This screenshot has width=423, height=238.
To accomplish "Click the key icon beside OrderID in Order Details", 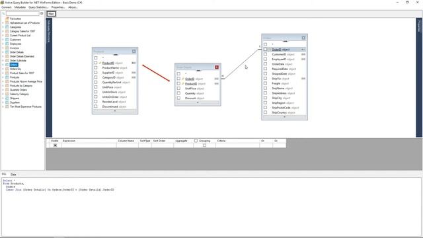I will (182, 79).
